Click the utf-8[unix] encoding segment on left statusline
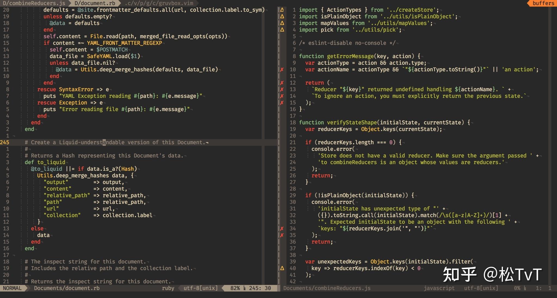557x298 pixels. pyautogui.click(x=200, y=288)
